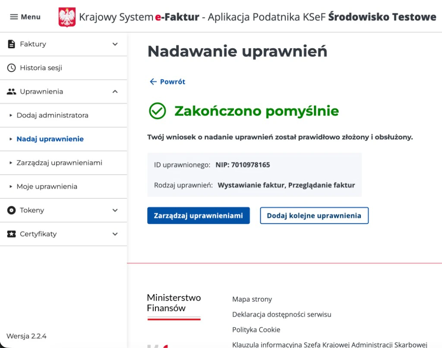The height and width of the screenshot is (348, 442).
Task: Open the Mapa strony footer link
Action: [x=252, y=299]
